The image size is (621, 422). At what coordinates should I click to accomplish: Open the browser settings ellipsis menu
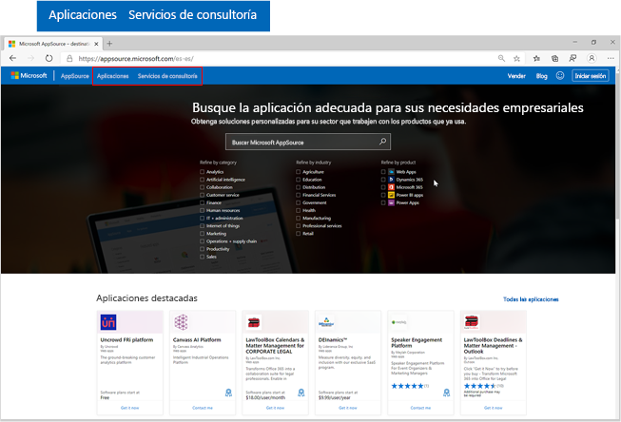611,58
